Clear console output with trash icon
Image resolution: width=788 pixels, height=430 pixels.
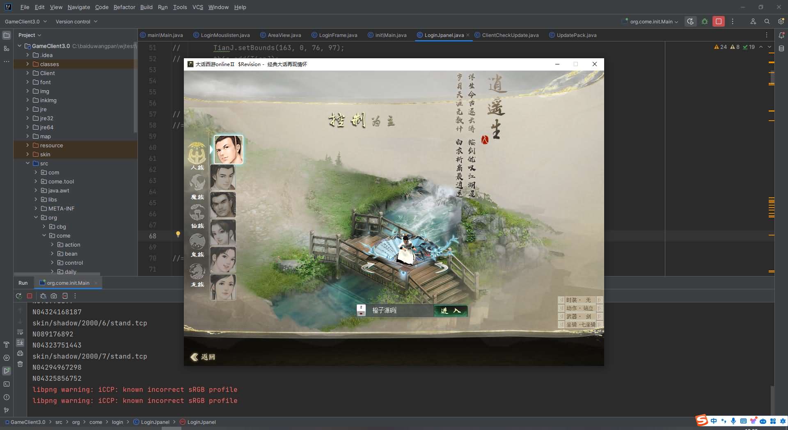click(20, 364)
